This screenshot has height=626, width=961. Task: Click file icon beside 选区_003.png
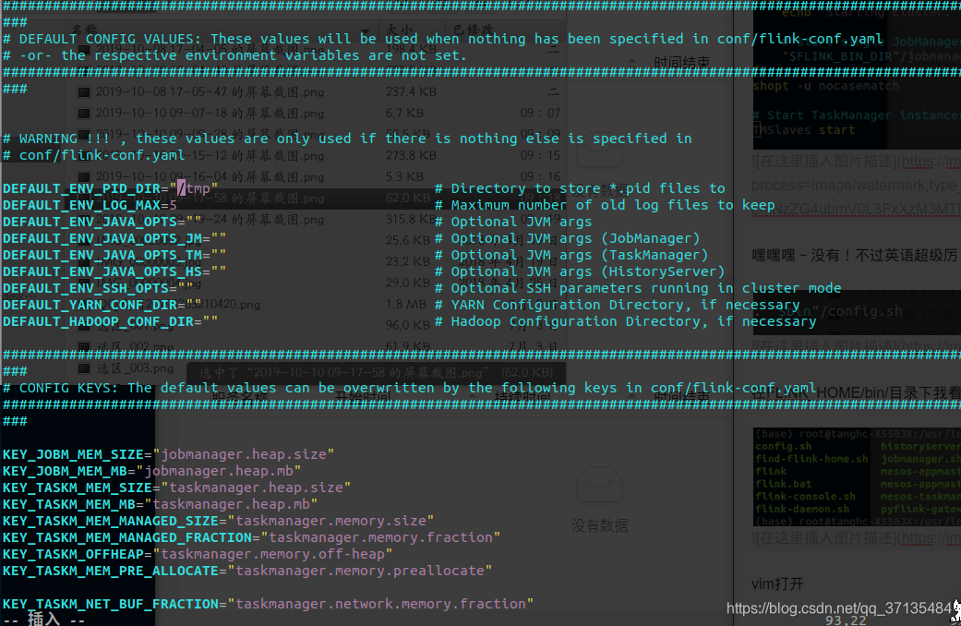84,367
